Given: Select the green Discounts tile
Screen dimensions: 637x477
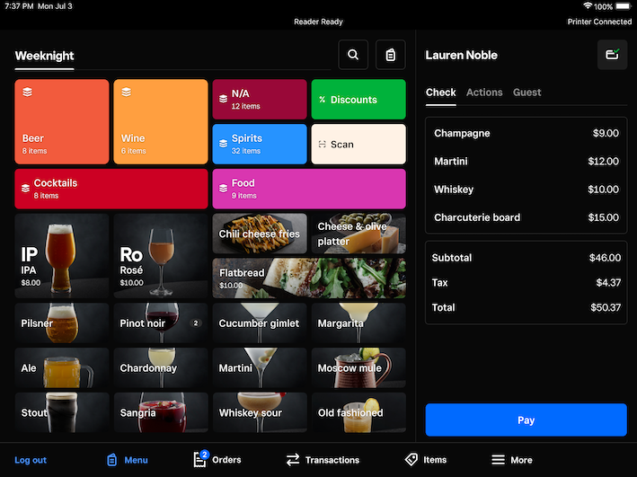Looking at the screenshot, I should (358, 100).
